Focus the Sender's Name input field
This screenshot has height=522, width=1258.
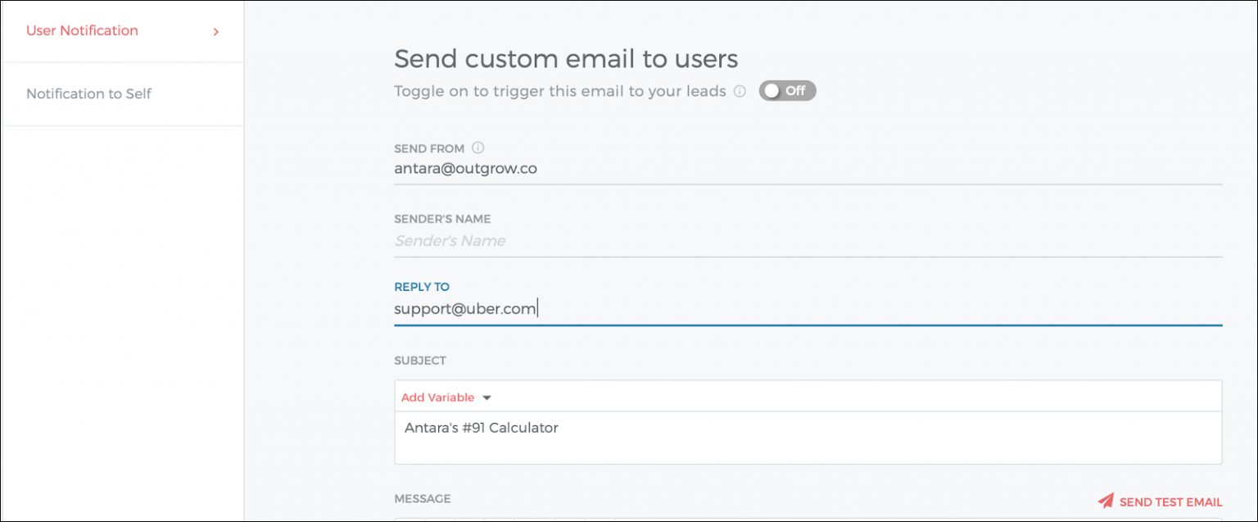click(807, 241)
